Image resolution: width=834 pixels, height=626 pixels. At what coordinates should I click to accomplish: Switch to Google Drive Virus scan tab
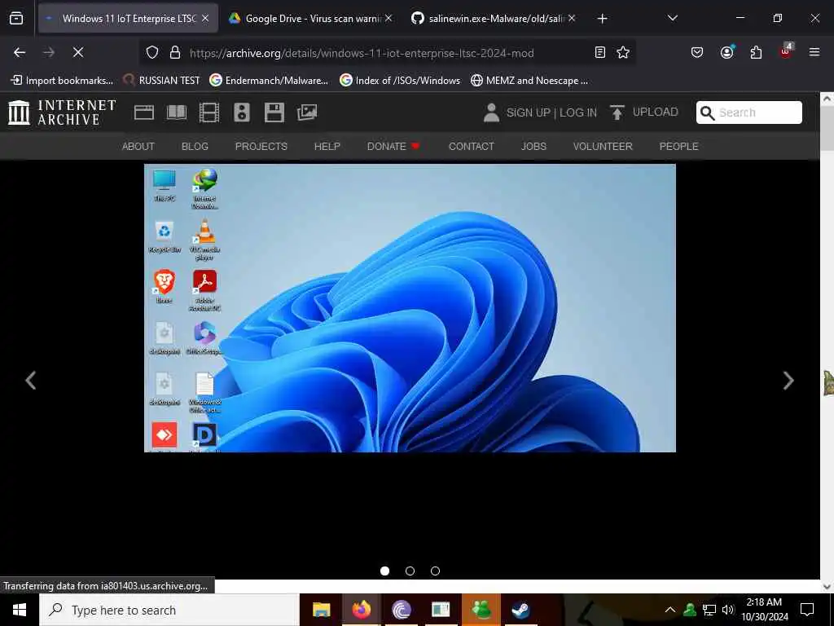(311, 18)
